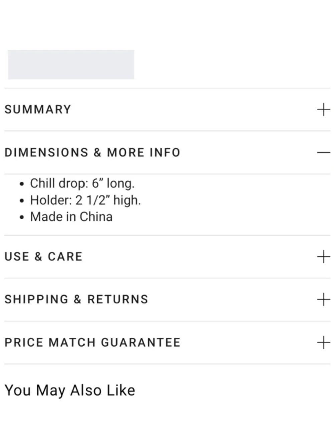Click the gray placeholder box above Summary
Image resolution: width=334 pixels, height=446 pixels.
[x=71, y=65]
